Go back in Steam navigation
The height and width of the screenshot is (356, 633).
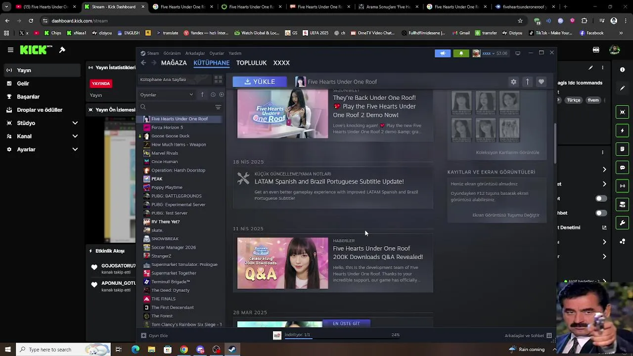tap(143, 63)
